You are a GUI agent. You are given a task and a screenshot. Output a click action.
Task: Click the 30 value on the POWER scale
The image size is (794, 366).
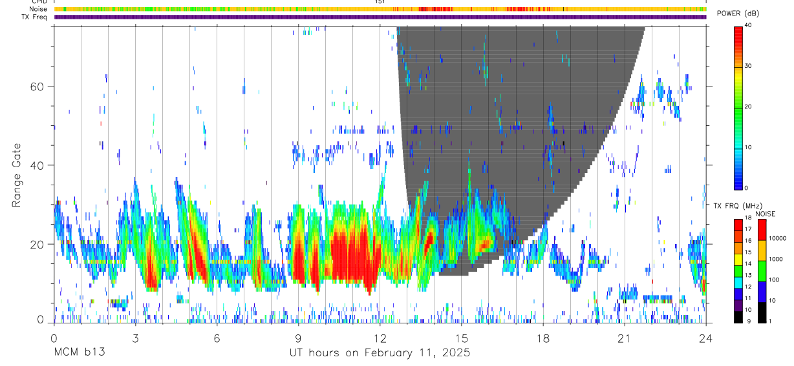749,66
